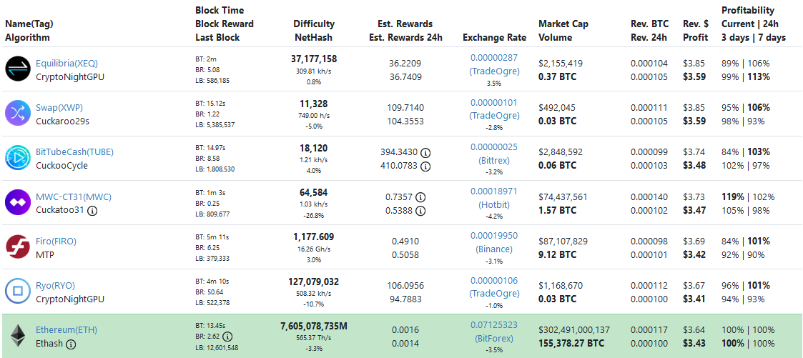Click the BitTubeCash coin logo icon
Viewport: 803px width, 358px height.
pyautogui.click(x=19, y=158)
